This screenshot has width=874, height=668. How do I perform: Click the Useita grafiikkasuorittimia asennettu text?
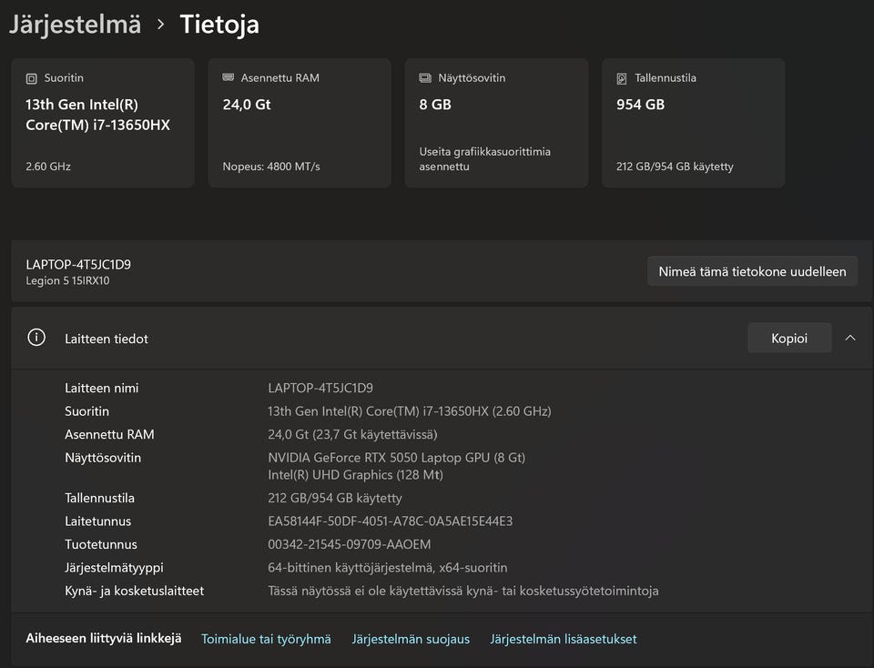pos(484,158)
